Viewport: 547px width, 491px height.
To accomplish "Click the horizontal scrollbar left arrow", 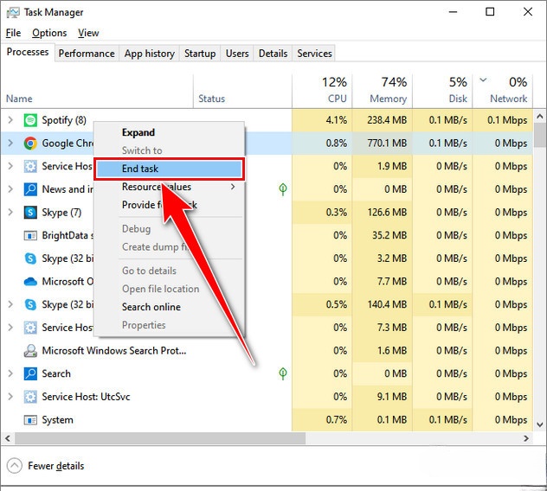I will 8,438.
